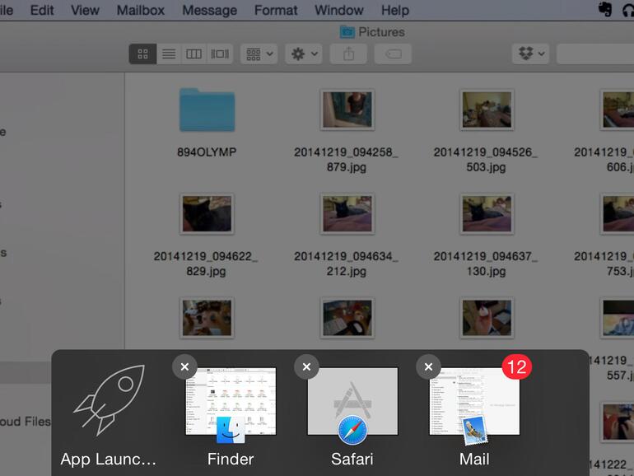
Task: Select cover flow view in Finder toolbar
Action: pos(220,54)
